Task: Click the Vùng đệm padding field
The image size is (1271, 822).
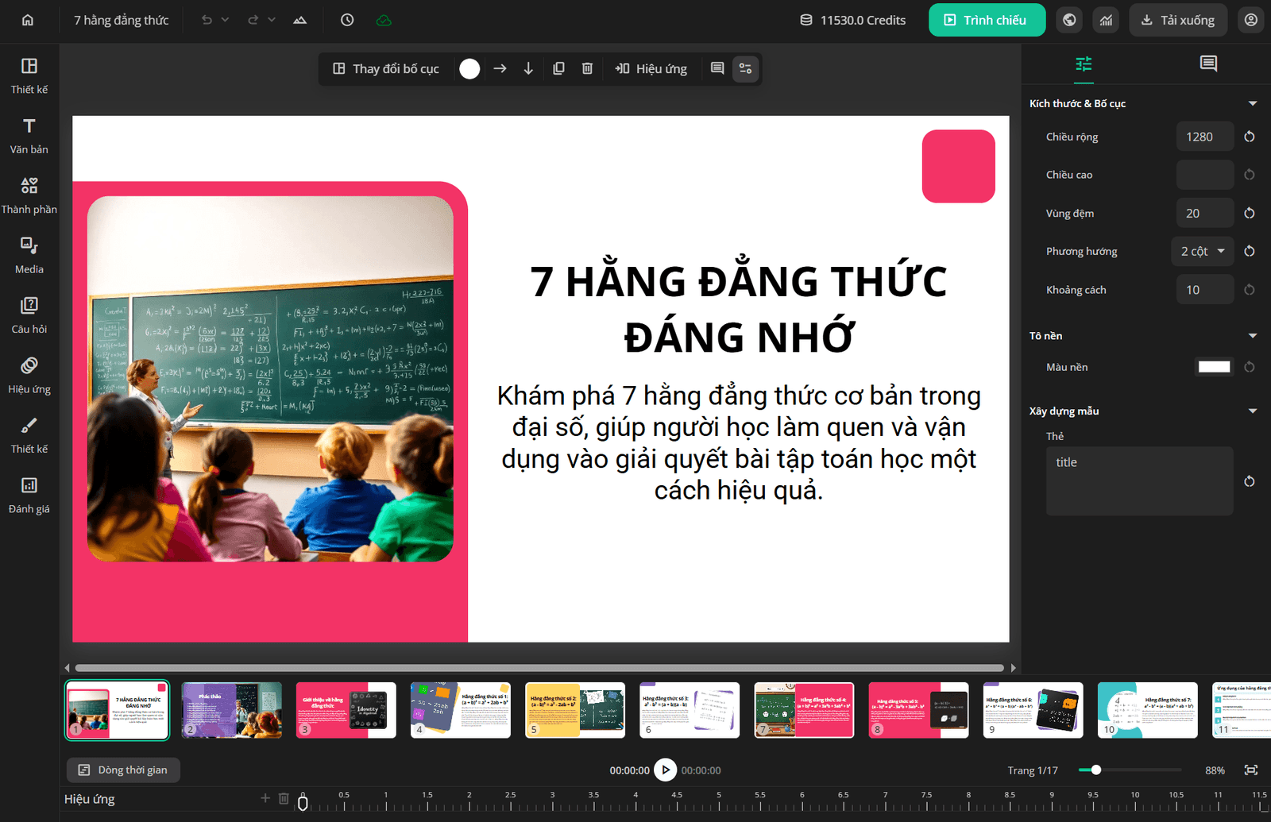Action: coord(1205,213)
